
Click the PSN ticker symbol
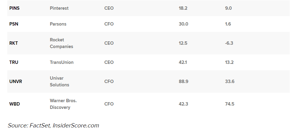tap(14, 24)
